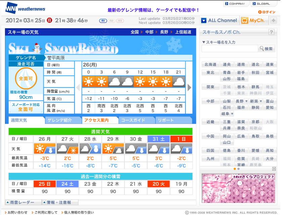This screenshot has height=215, width=282.
Task: Click the 1 日 weekly weather icon
Action: (181, 149)
